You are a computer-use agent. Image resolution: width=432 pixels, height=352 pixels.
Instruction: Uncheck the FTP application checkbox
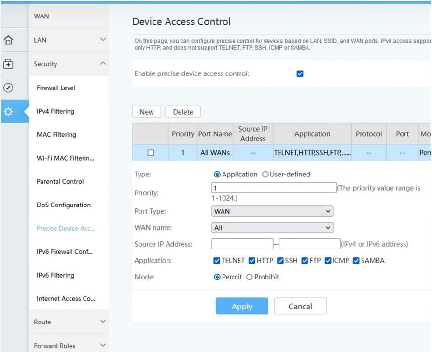pyautogui.click(x=305, y=261)
